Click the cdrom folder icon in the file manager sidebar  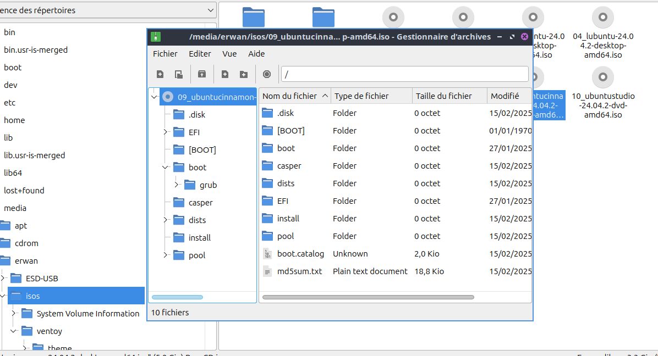pos(5,243)
